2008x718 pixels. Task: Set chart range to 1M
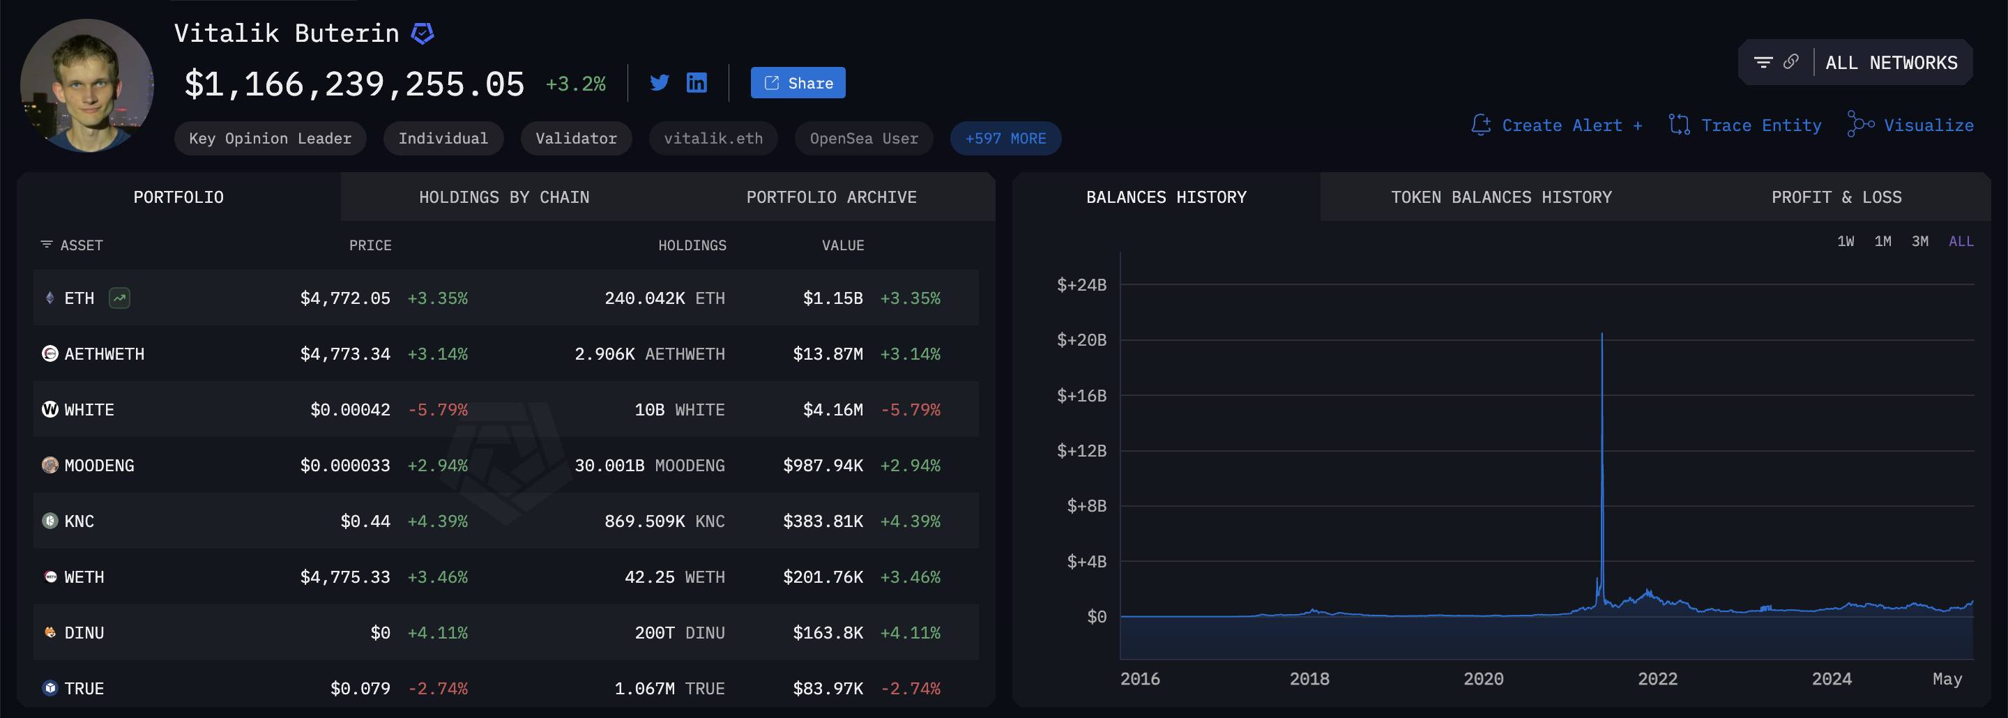tap(1882, 242)
